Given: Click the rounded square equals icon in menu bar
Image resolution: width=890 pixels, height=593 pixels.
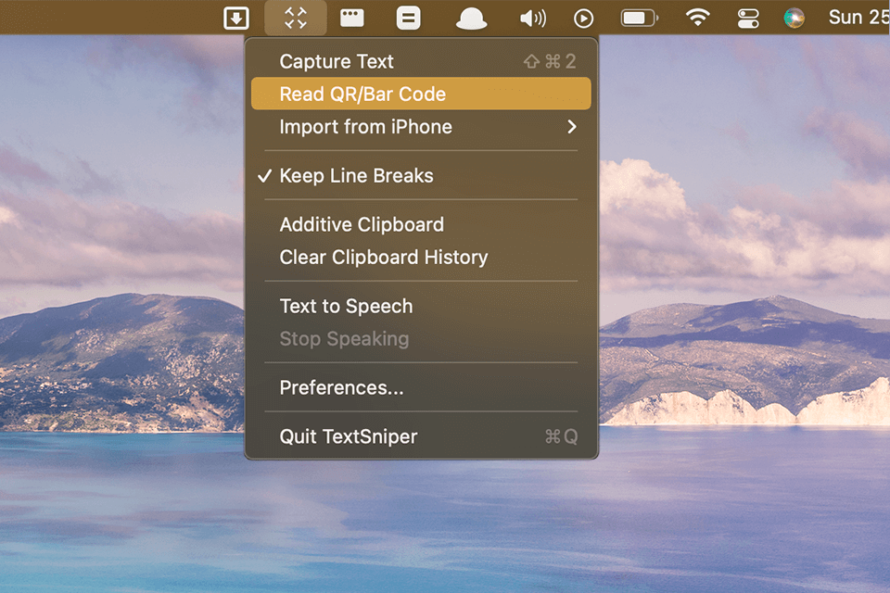Looking at the screenshot, I should pos(408,19).
